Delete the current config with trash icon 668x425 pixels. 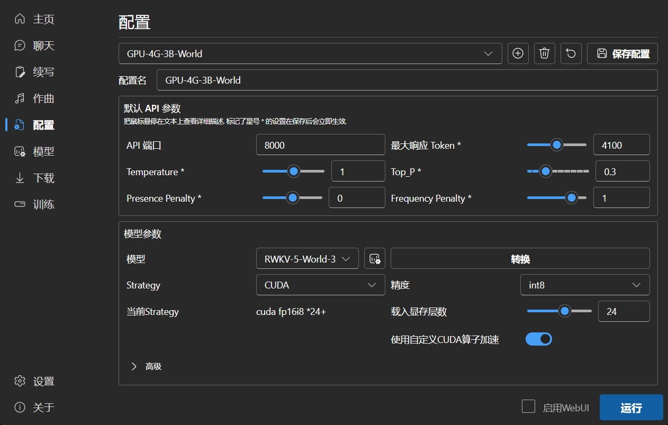click(544, 53)
